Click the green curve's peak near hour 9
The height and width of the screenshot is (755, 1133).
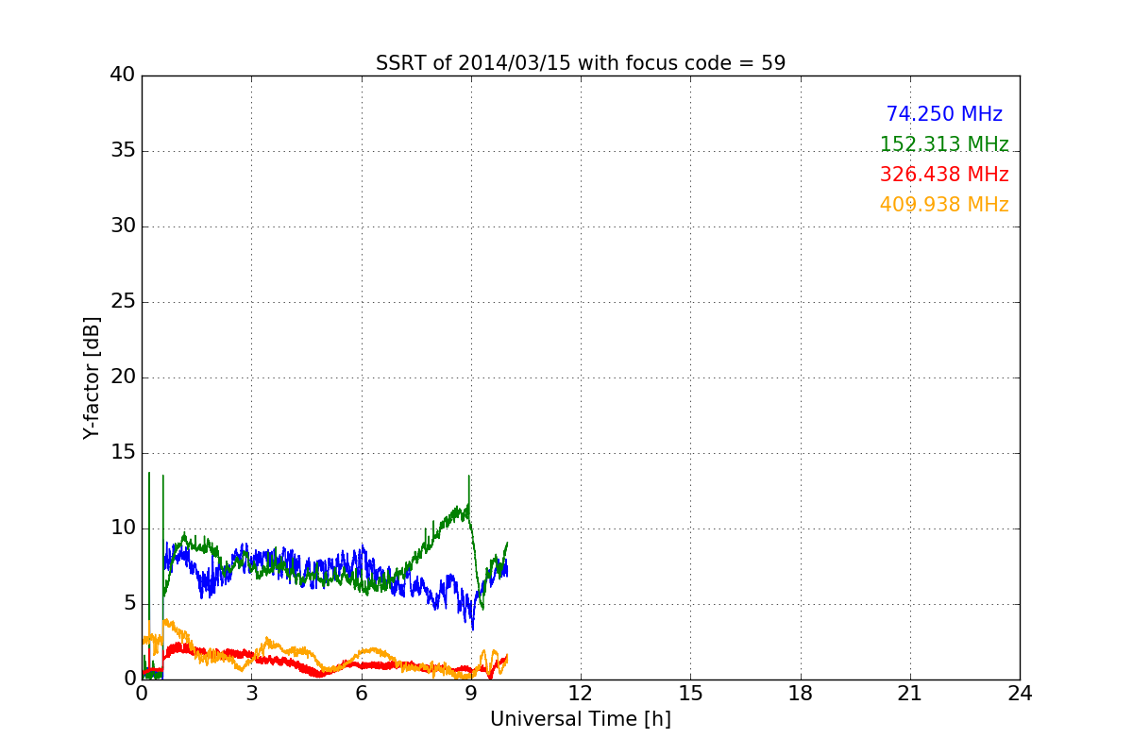(468, 477)
